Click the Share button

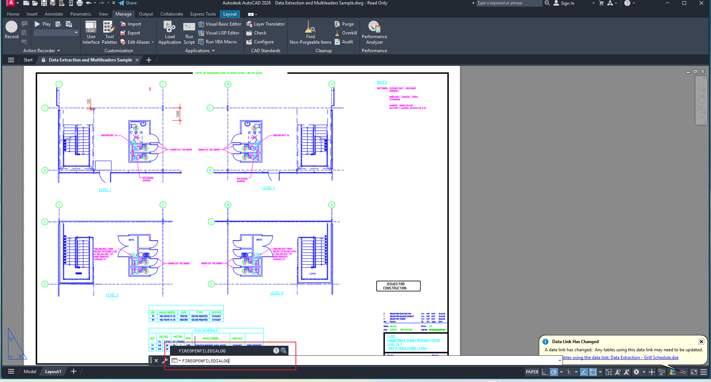(128, 3)
